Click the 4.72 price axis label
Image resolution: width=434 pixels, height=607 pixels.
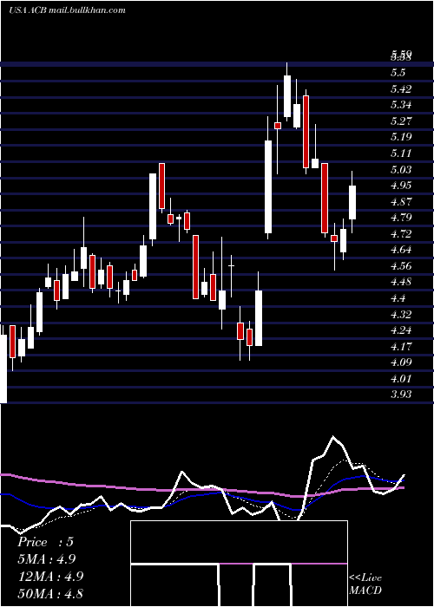pos(401,234)
